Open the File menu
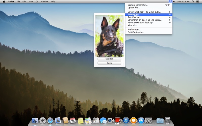 [18, 2]
